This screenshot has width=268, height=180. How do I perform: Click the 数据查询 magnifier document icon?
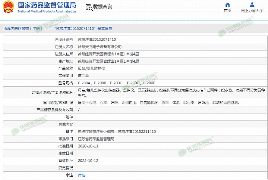click(x=88, y=7)
